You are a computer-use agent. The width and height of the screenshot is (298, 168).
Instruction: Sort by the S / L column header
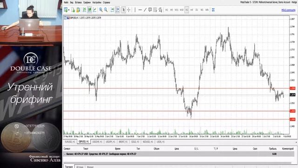(x=196, y=149)
